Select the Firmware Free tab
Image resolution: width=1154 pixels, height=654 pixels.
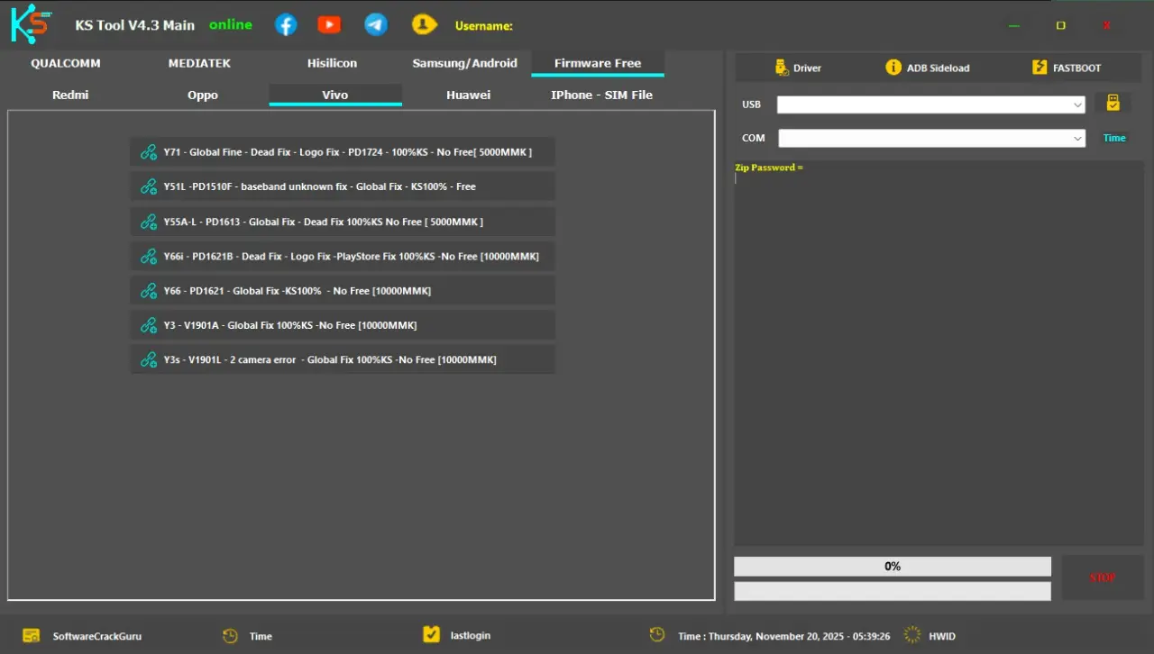tap(598, 63)
